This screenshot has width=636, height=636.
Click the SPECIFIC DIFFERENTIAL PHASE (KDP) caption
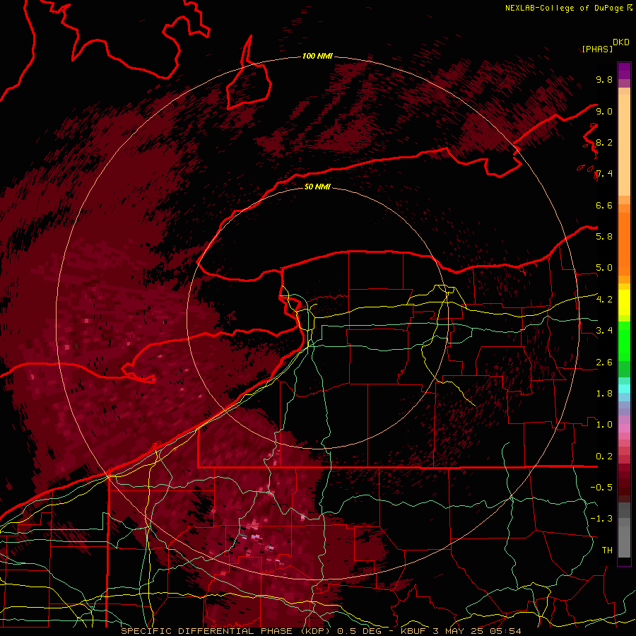pos(224,631)
